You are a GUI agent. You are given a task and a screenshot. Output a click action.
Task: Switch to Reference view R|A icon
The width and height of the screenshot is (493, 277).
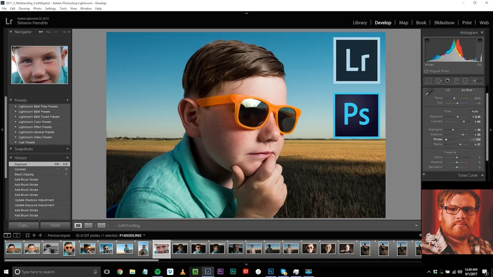pyautogui.click(x=89, y=225)
